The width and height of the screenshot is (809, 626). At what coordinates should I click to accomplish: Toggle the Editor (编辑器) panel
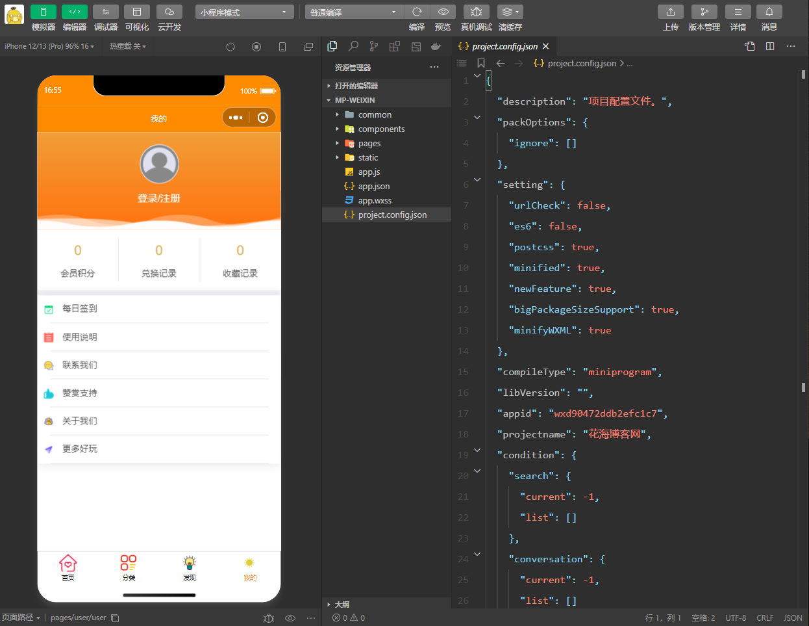[x=75, y=12]
